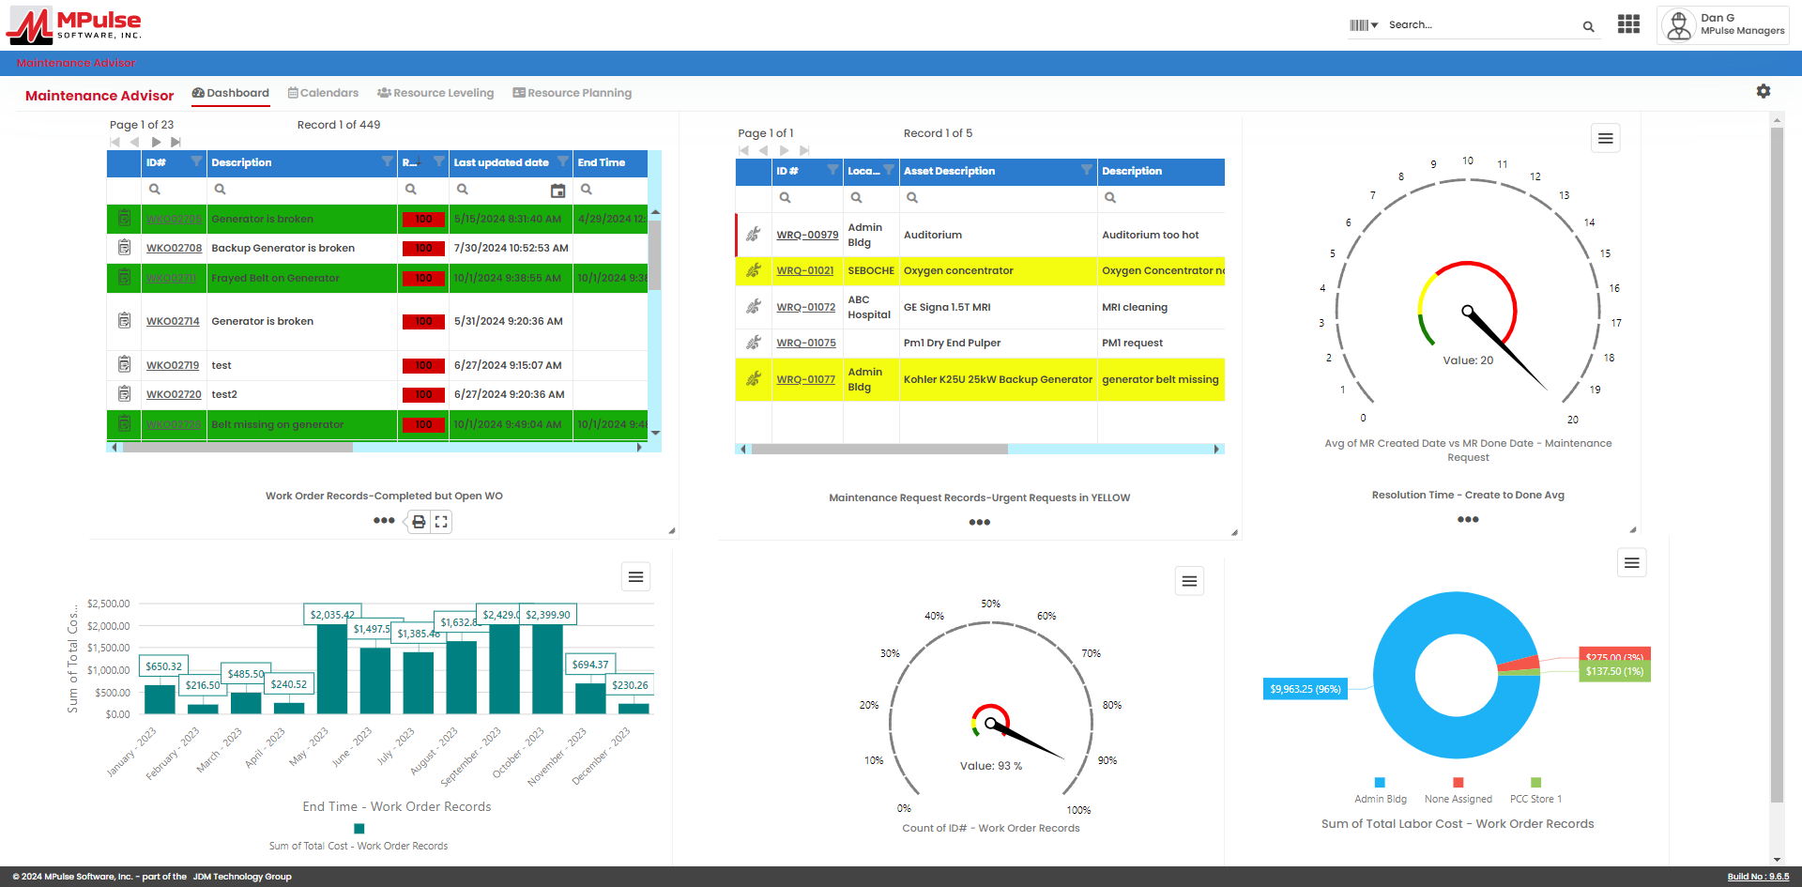Toggle Admin Bldg legend in donut chart
Viewport: 1802px width, 887px height.
click(1380, 790)
